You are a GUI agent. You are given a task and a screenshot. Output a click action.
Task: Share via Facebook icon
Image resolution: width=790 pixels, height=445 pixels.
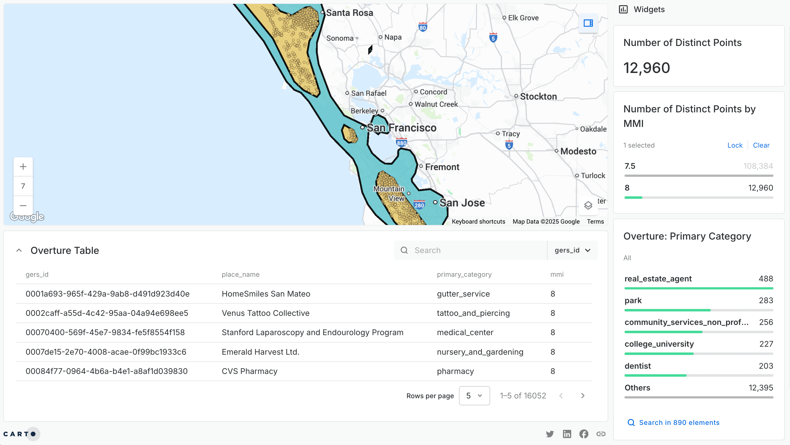(x=584, y=434)
